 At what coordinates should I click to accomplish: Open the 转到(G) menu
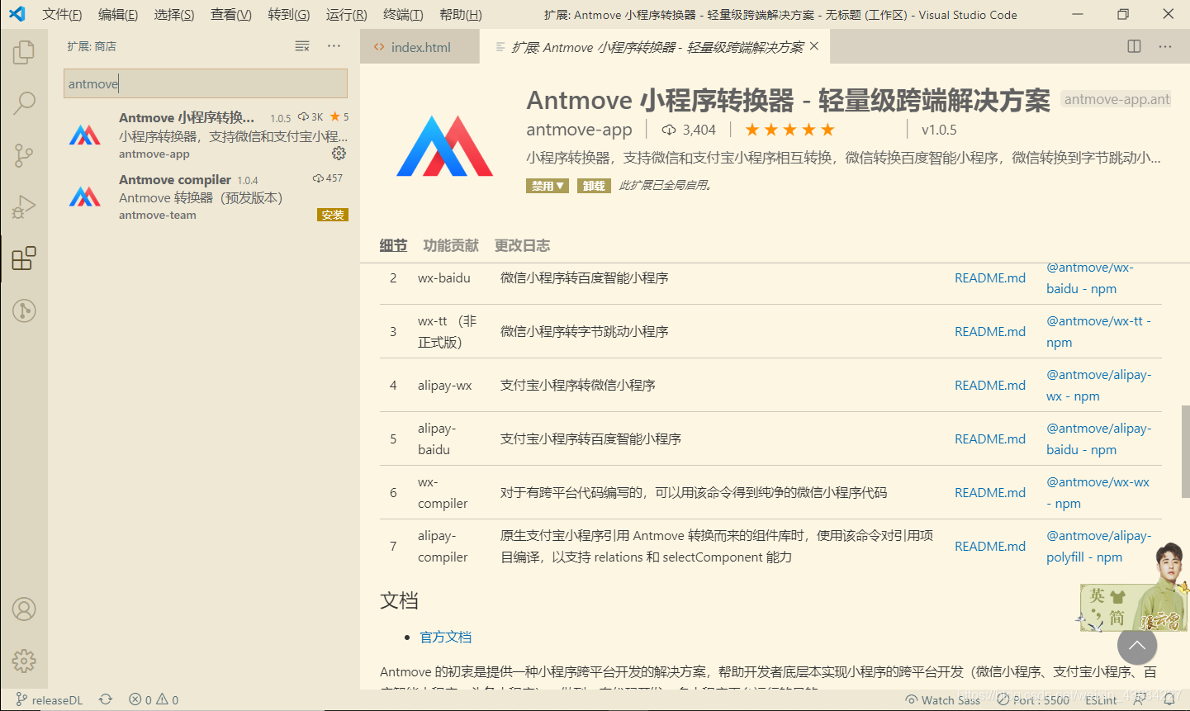click(x=289, y=14)
